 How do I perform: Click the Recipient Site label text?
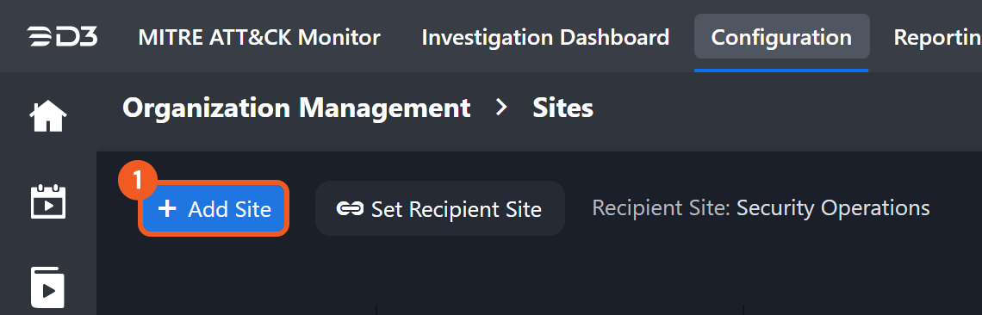[662, 208]
